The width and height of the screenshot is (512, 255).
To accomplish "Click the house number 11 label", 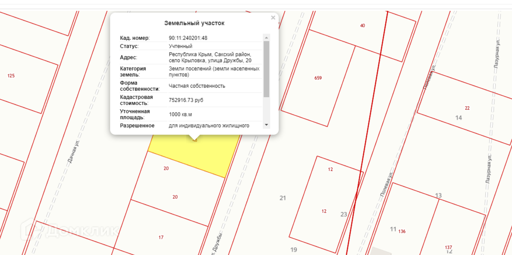I will 393,229.
